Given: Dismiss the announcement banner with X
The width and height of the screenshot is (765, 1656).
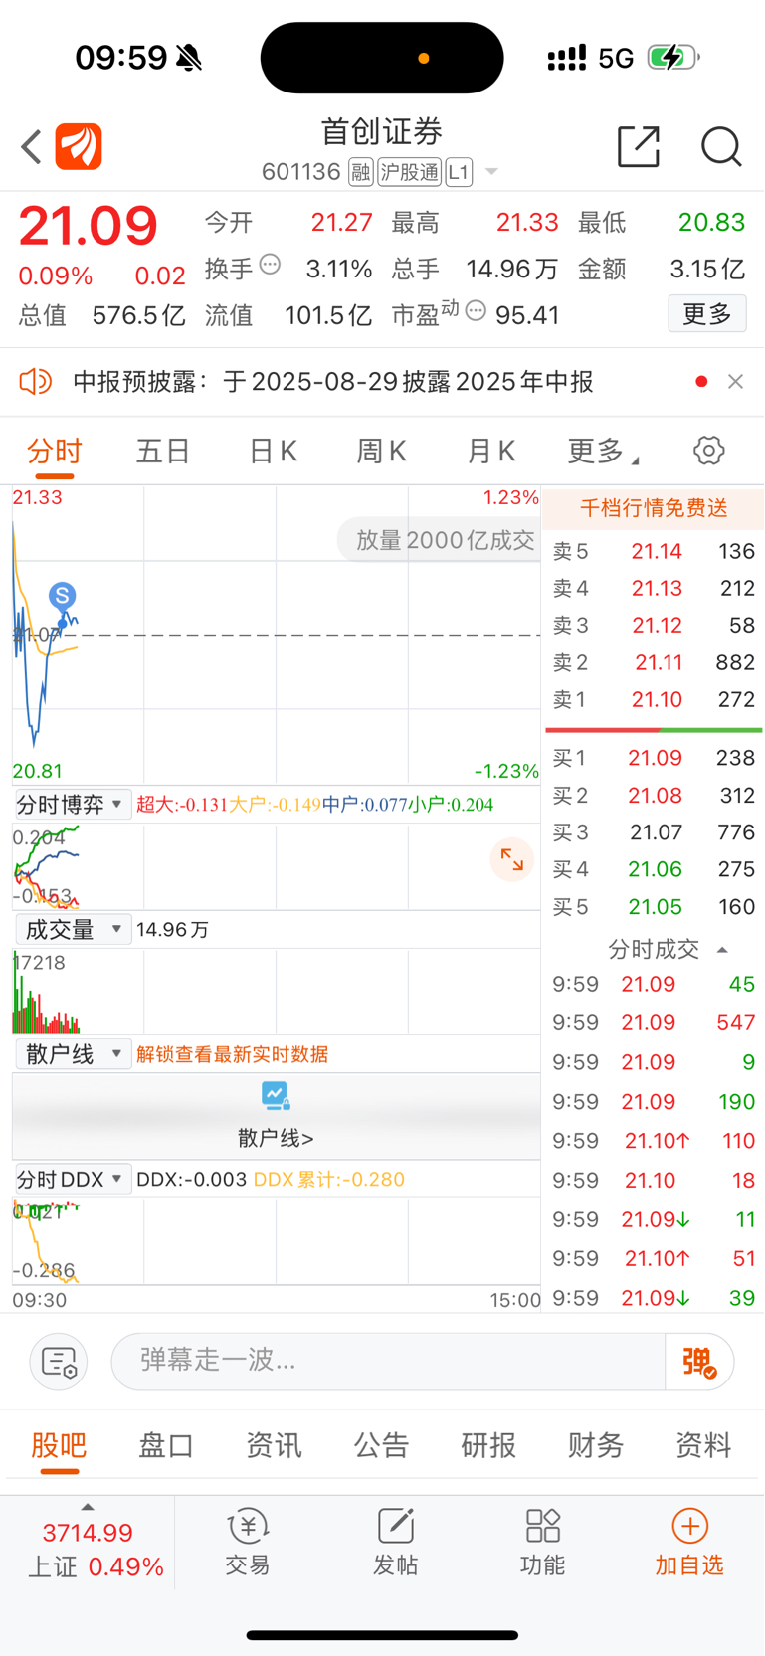Looking at the screenshot, I should pyautogui.click(x=735, y=381).
